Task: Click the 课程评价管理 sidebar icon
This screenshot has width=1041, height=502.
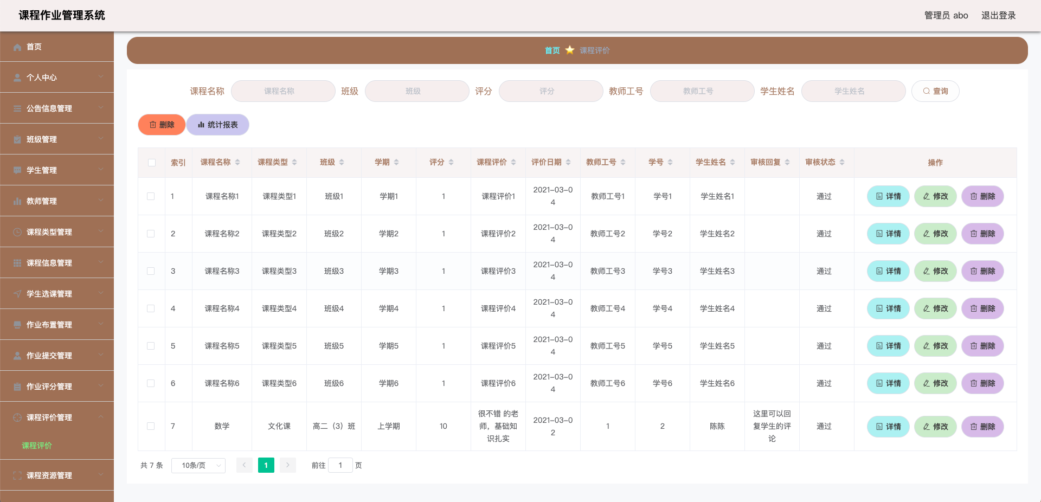Action: tap(17, 417)
